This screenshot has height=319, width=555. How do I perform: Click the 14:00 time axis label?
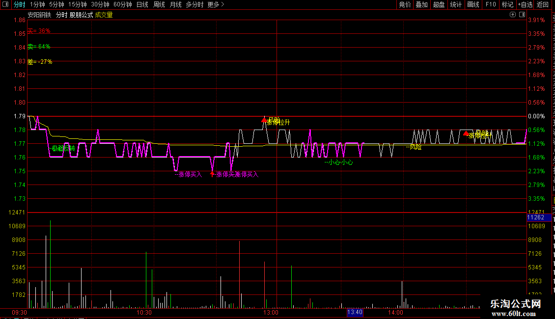click(395, 313)
